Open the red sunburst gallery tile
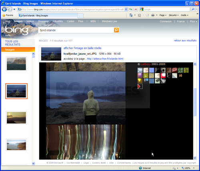This screenshot has height=171, width=200. click(163, 76)
